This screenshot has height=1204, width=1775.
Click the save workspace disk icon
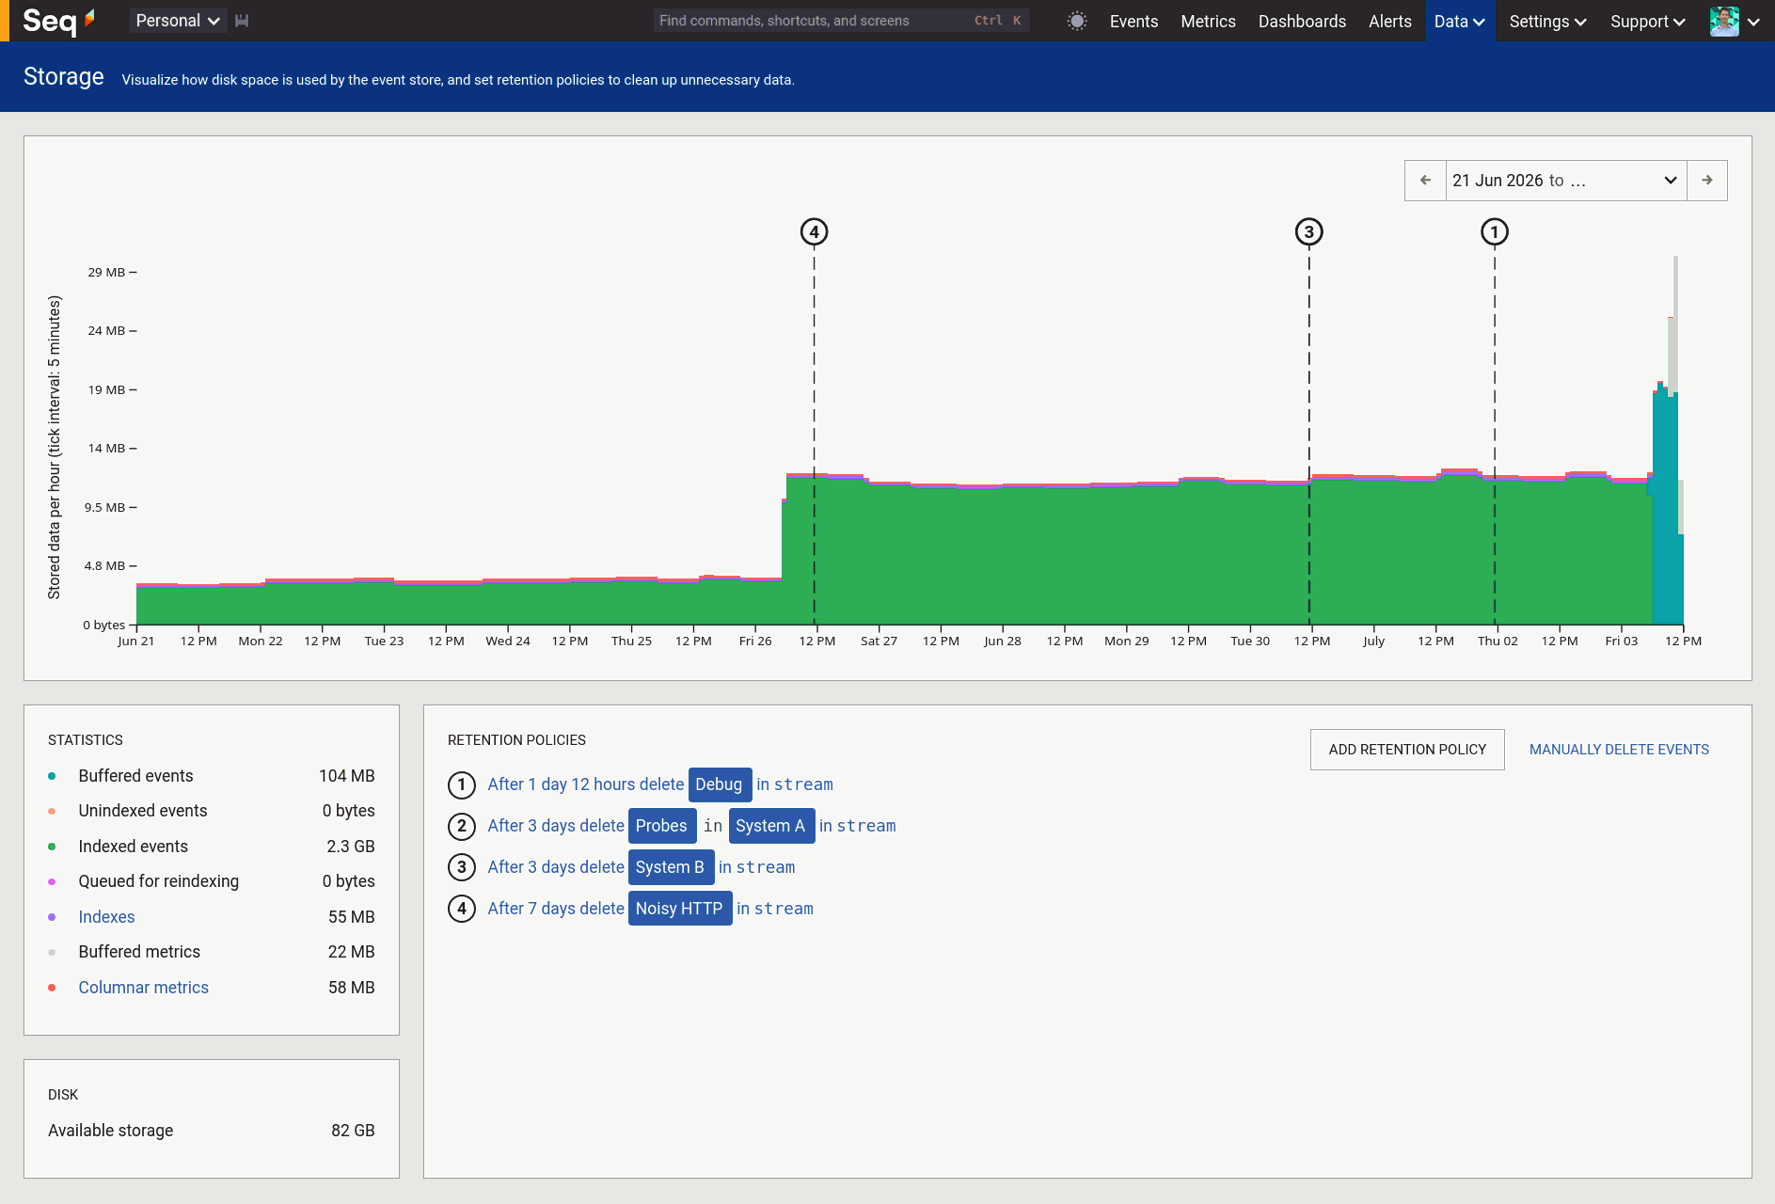pos(242,21)
